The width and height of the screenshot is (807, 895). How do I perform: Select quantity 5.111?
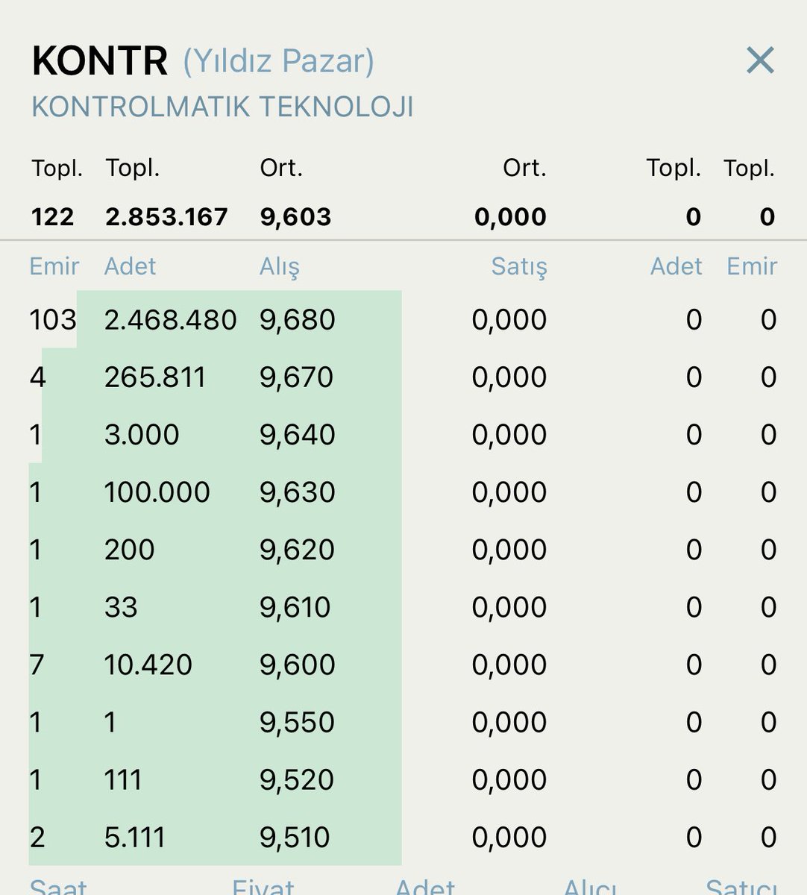click(x=135, y=837)
